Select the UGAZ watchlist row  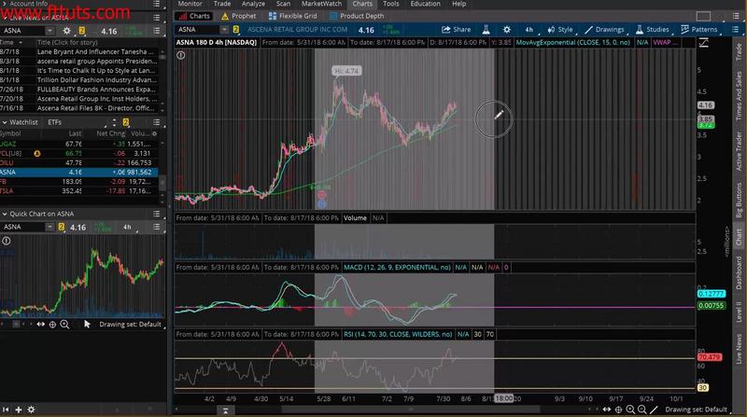pos(79,144)
